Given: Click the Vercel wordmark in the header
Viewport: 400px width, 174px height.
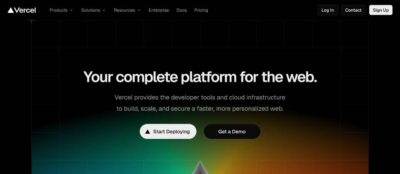Looking at the screenshot, I should pos(25,10).
